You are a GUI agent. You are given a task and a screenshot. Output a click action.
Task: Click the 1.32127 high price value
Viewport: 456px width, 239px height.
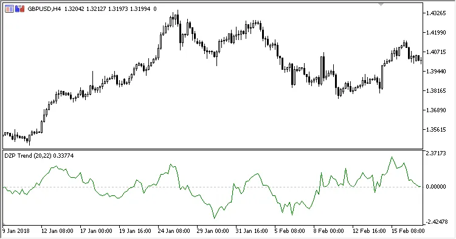pyautogui.click(x=96, y=9)
